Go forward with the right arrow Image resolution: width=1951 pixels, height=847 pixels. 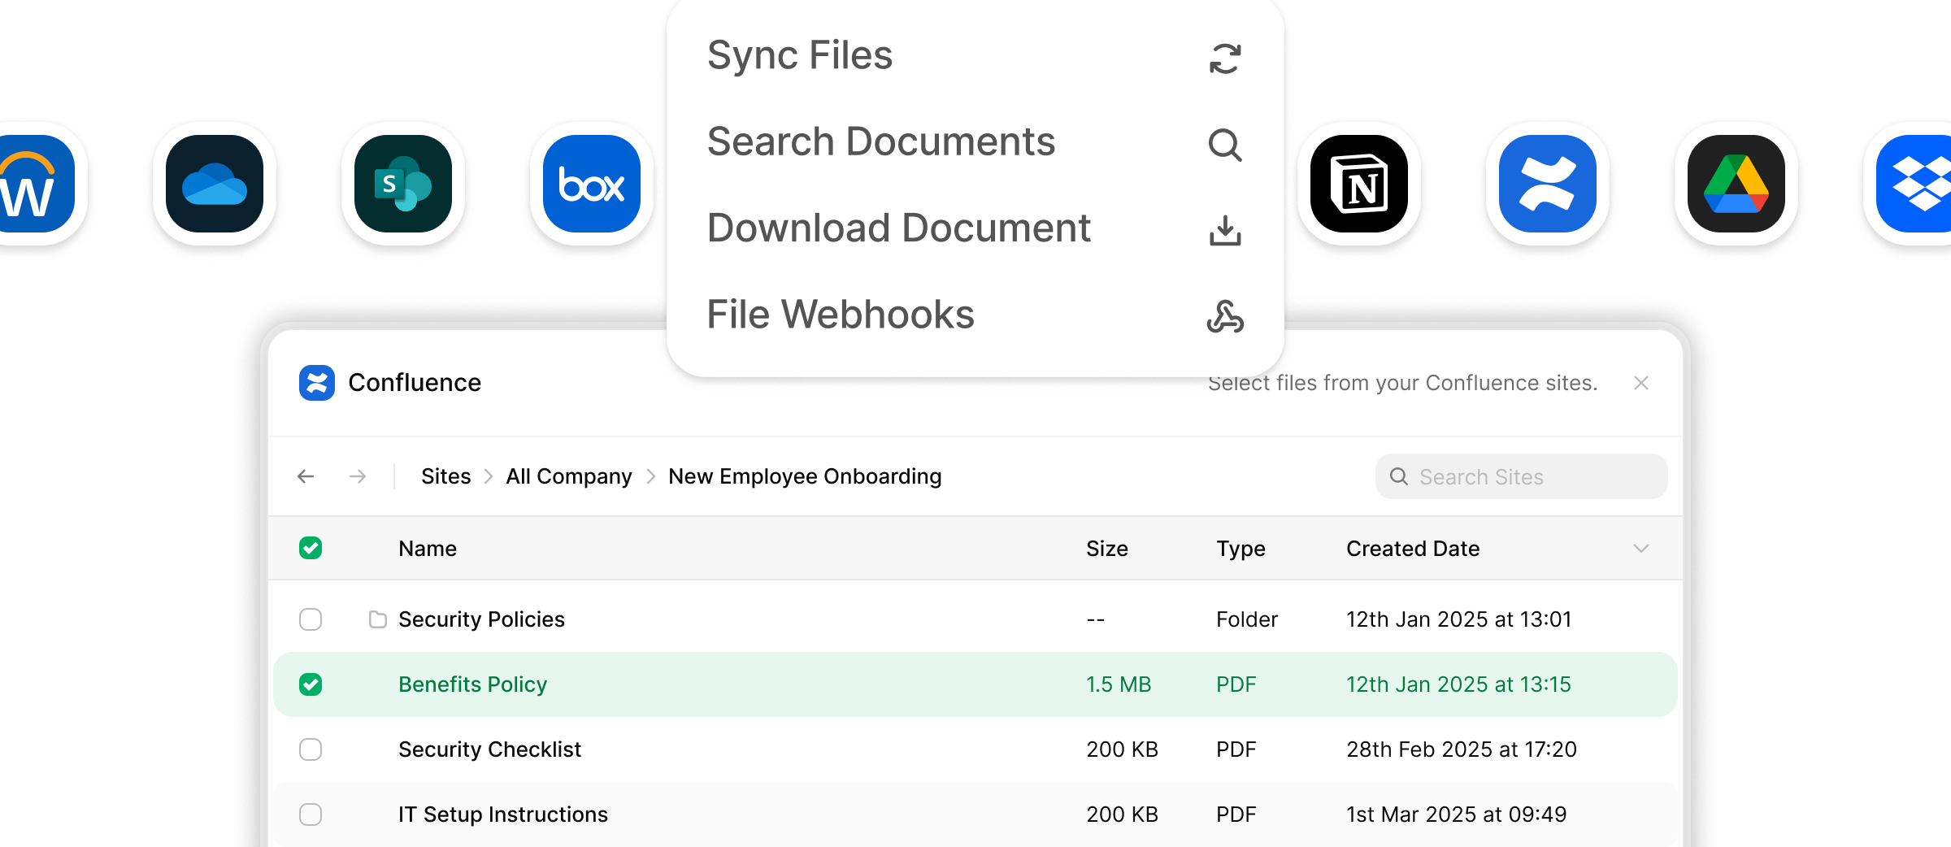358,476
